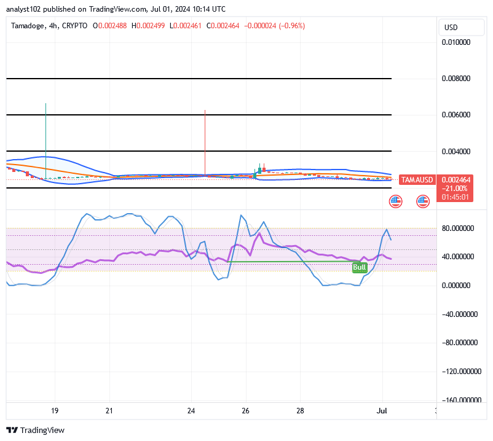Click the second US economic event flag icon
Viewport: 493px width, 441px height.
pyautogui.click(x=423, y=201)
